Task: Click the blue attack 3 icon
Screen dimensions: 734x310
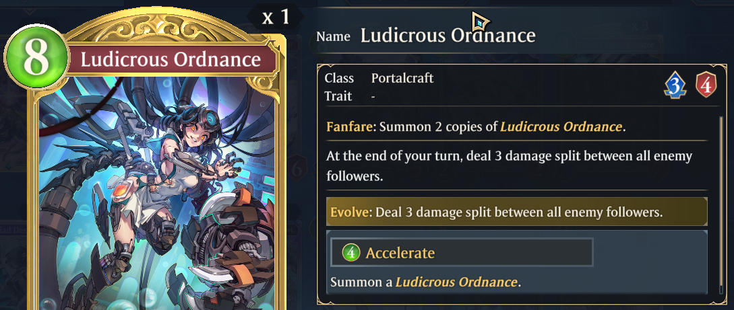Action: (675, 85)
